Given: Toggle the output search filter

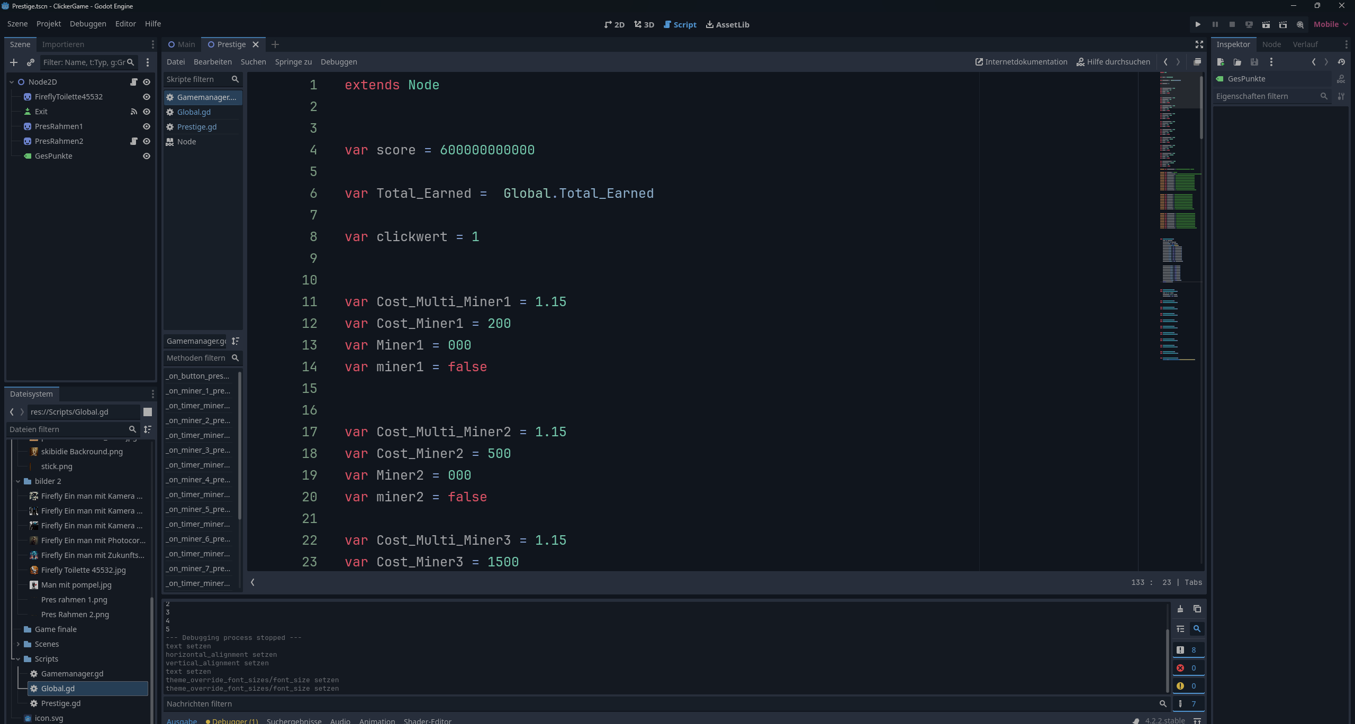Looking at the screenshot, I should click(1197, 629).
